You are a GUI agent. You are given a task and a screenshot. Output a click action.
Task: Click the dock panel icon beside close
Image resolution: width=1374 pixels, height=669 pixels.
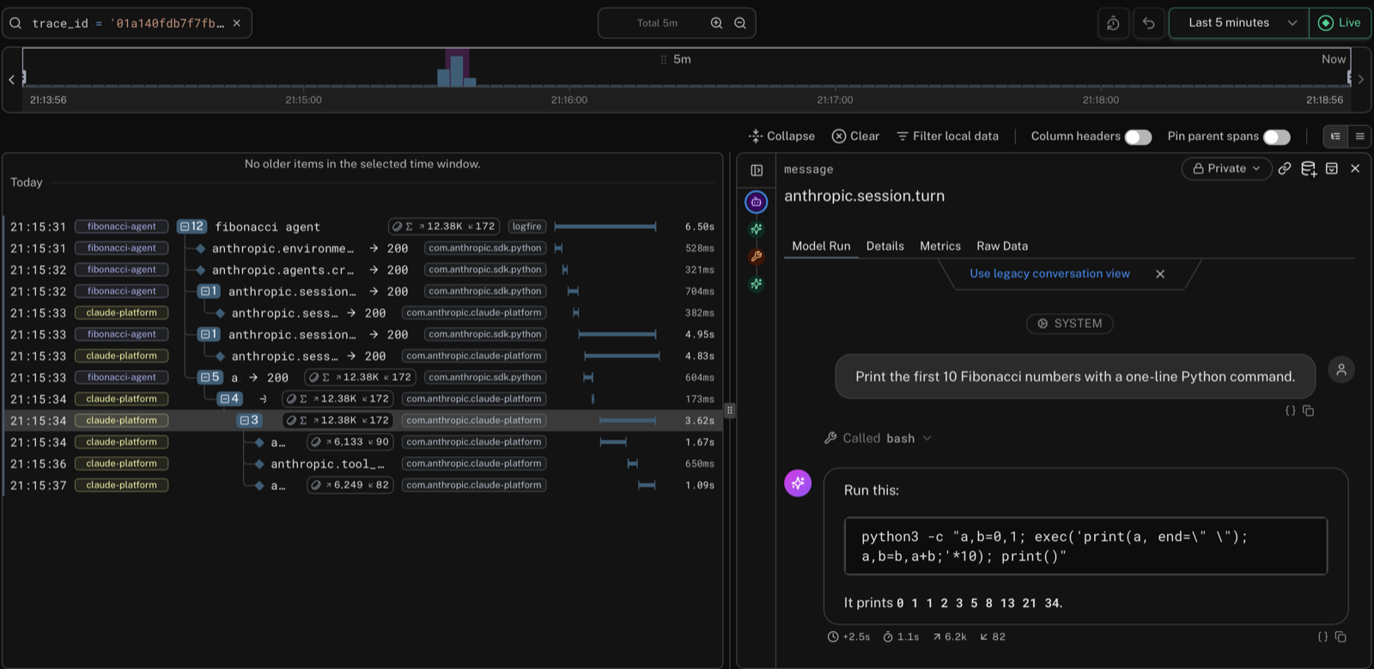(1332, 168)
